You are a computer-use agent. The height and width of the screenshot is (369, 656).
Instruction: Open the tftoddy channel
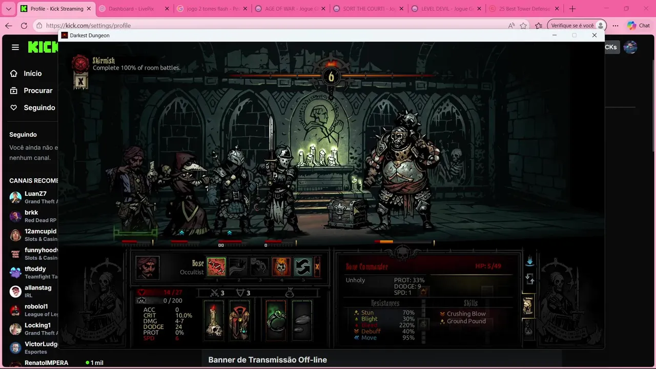[33, 272]
